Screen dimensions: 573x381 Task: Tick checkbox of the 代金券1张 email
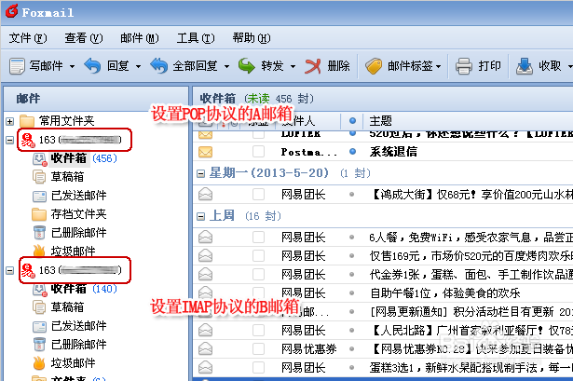coord(258,274)
